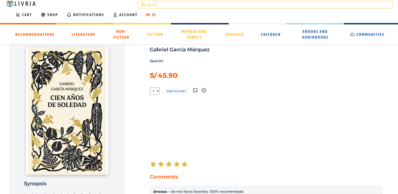Viewport: 398px width, 194px height.
Task: Go to Literature category
Action: (x=83, y=34)
